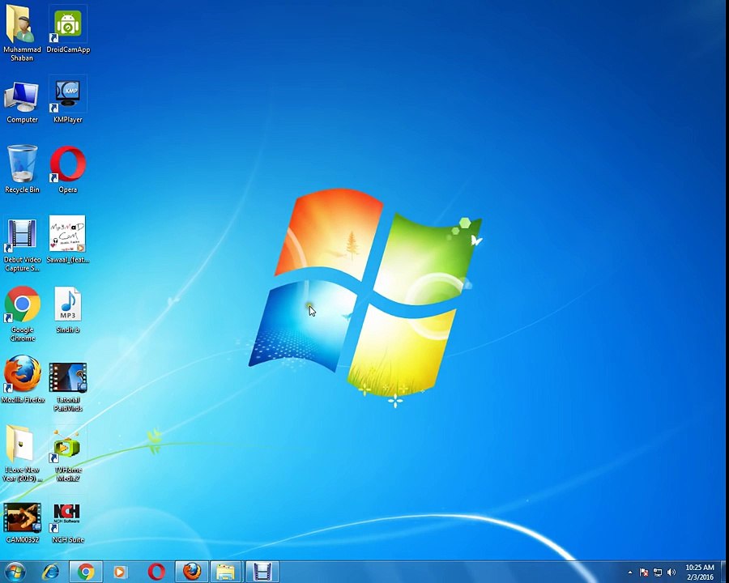Open the network status tray icon
Image resolution: width=729 pixels, height=583 pixels.
pos(658,572)
